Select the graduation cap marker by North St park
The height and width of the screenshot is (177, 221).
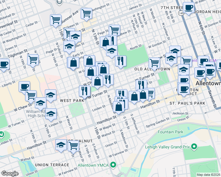click(112, 51)
